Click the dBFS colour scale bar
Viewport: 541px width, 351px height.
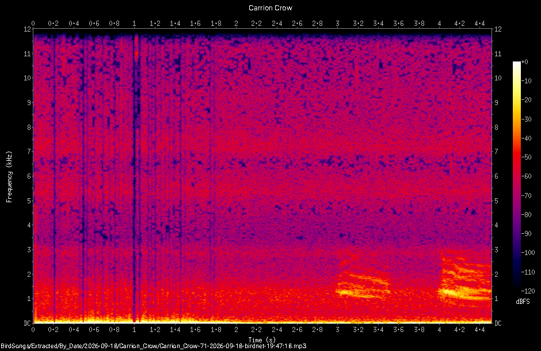516,176
